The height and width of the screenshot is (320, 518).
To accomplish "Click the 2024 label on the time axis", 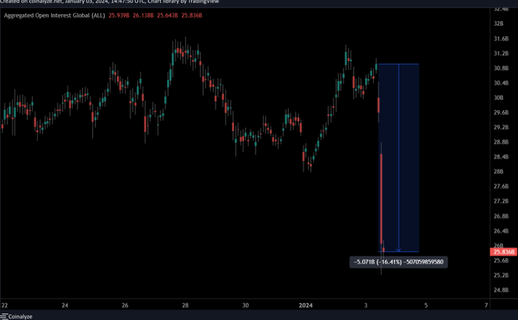I will pos(306,305).
